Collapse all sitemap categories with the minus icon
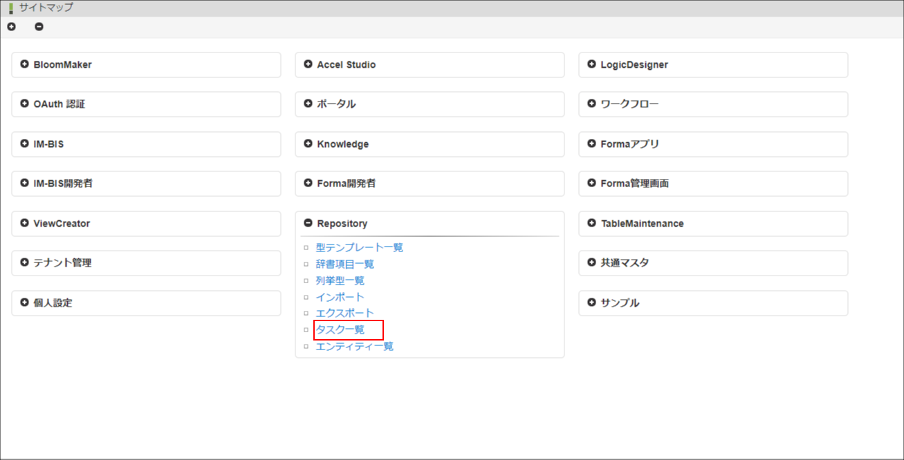This screenshot has height=460, width=904. [39, 26]
